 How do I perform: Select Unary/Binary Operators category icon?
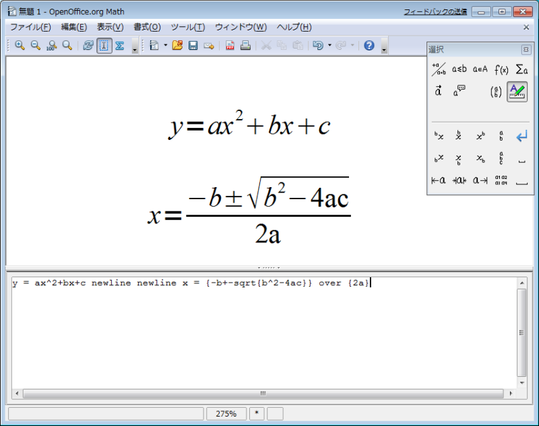coord(439,69)
